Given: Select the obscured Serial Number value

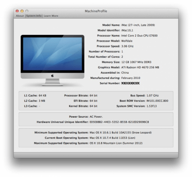Looking at the screenshot, I should click(131, 83).
